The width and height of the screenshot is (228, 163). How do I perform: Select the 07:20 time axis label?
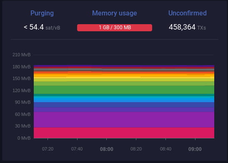click(x=48, y=149)
